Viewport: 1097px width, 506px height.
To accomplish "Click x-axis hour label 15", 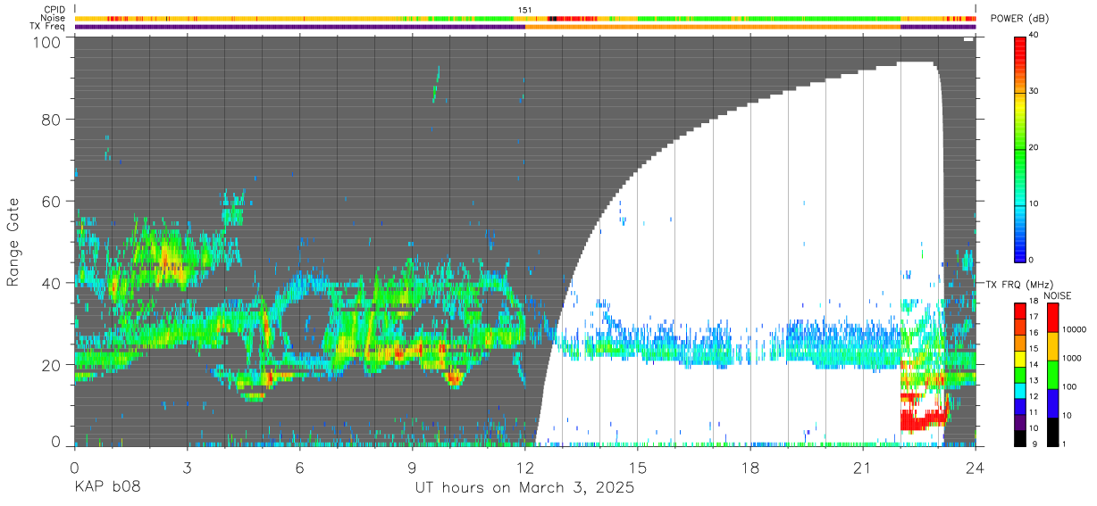I will [x=637, y=468].
